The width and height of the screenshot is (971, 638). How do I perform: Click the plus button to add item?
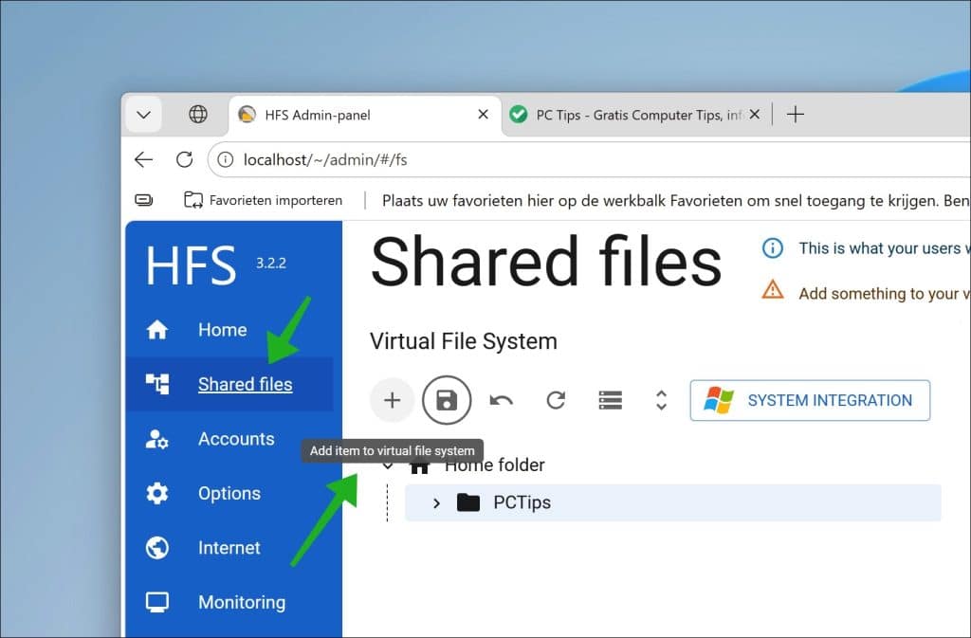[392, 400]
